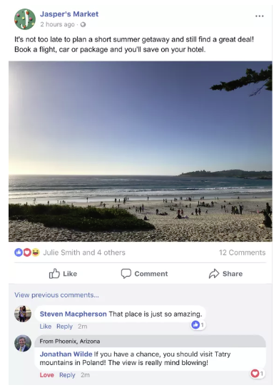The width and height of the screenshot is (279, 390).
Task: Expand View previous comments
Action: coord(56,295)
